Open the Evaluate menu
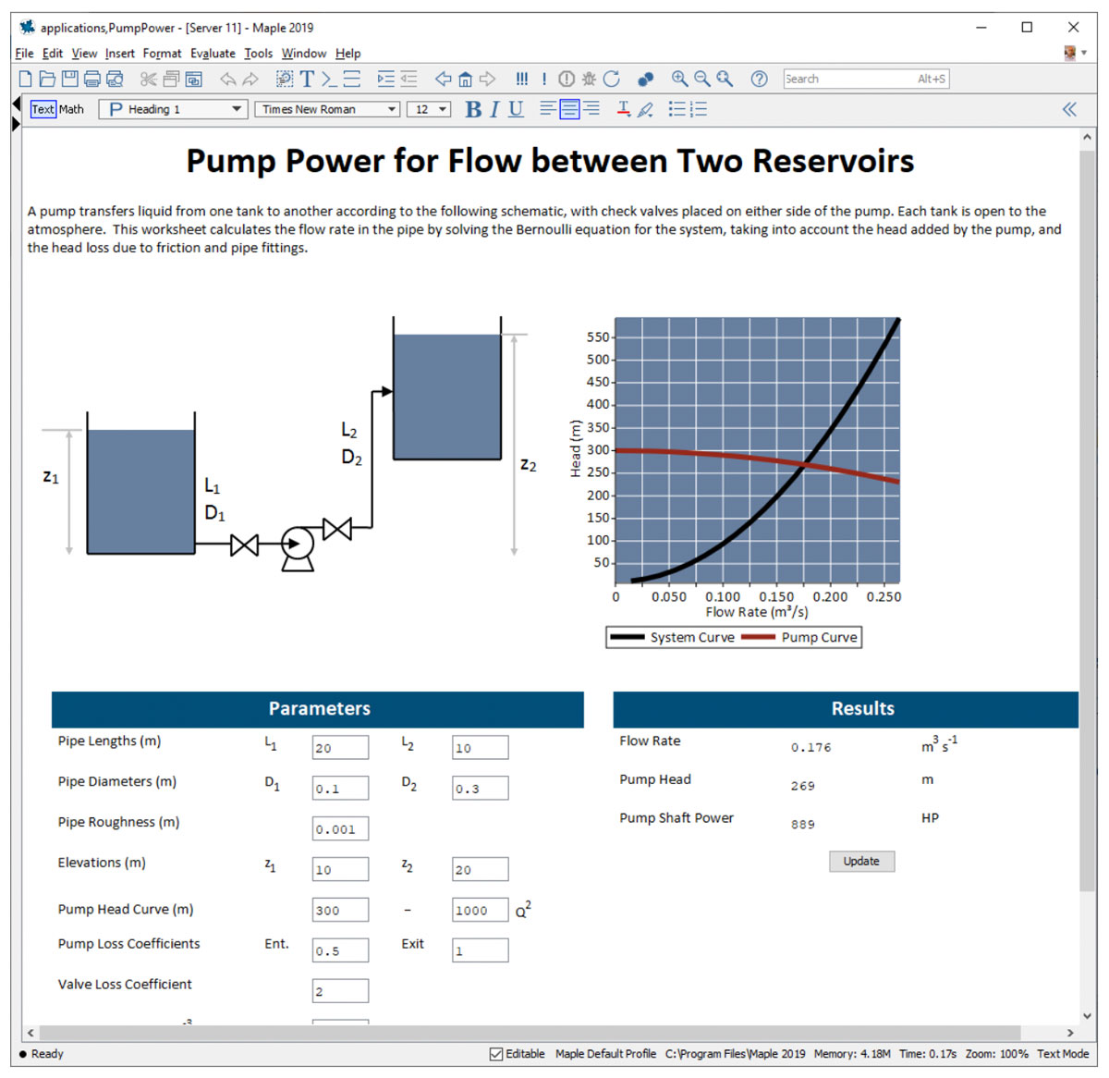The height and width of the screenshot is (1078, 1109). pos(213,54)
